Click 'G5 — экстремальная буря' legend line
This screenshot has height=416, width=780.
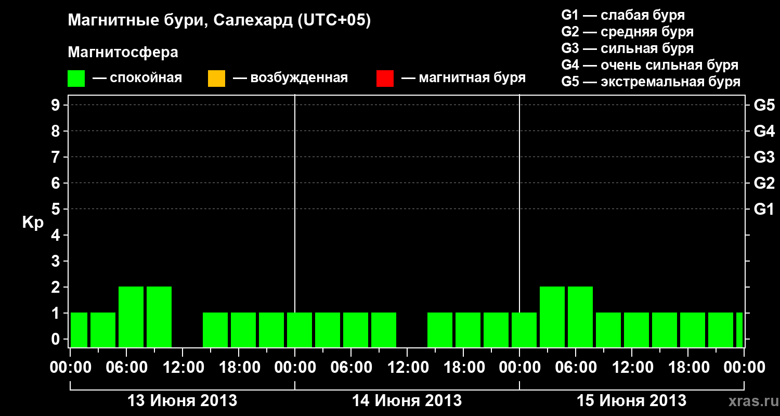[x=651, y=82]
